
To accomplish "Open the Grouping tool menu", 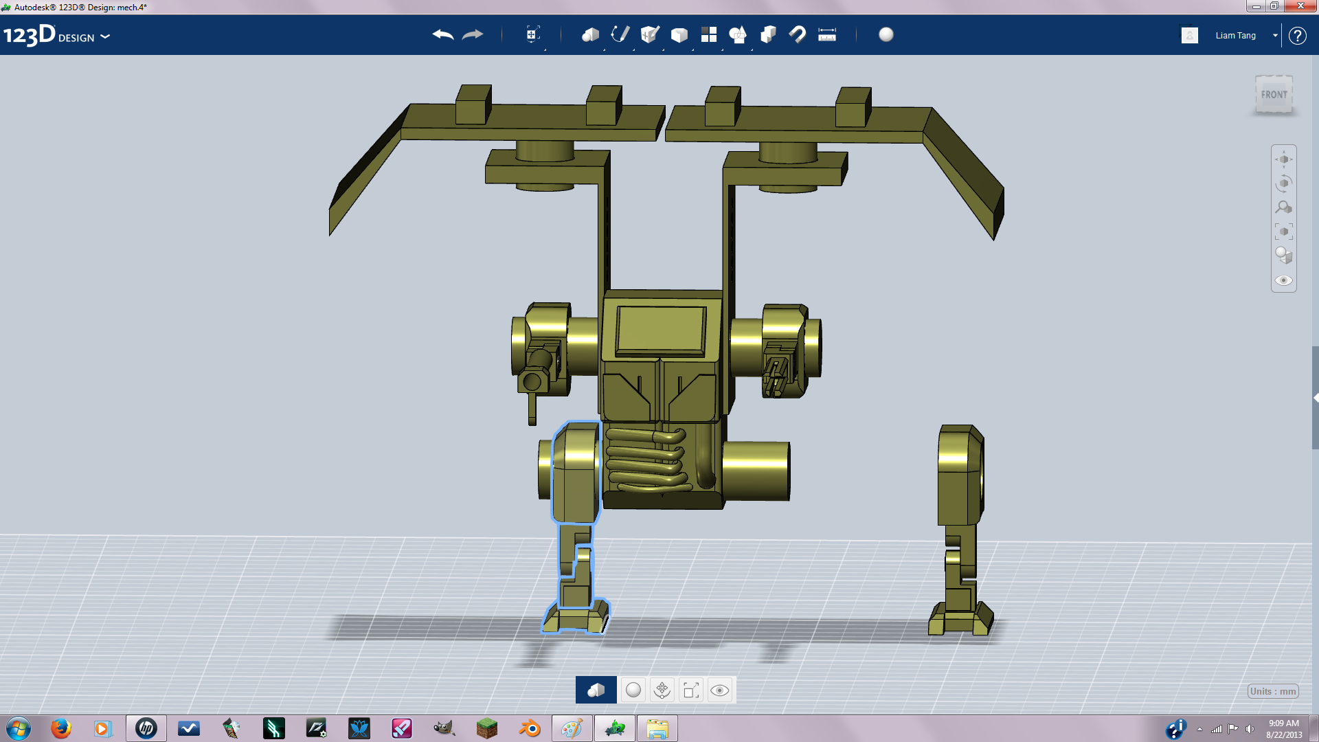I will pos(739,34).
